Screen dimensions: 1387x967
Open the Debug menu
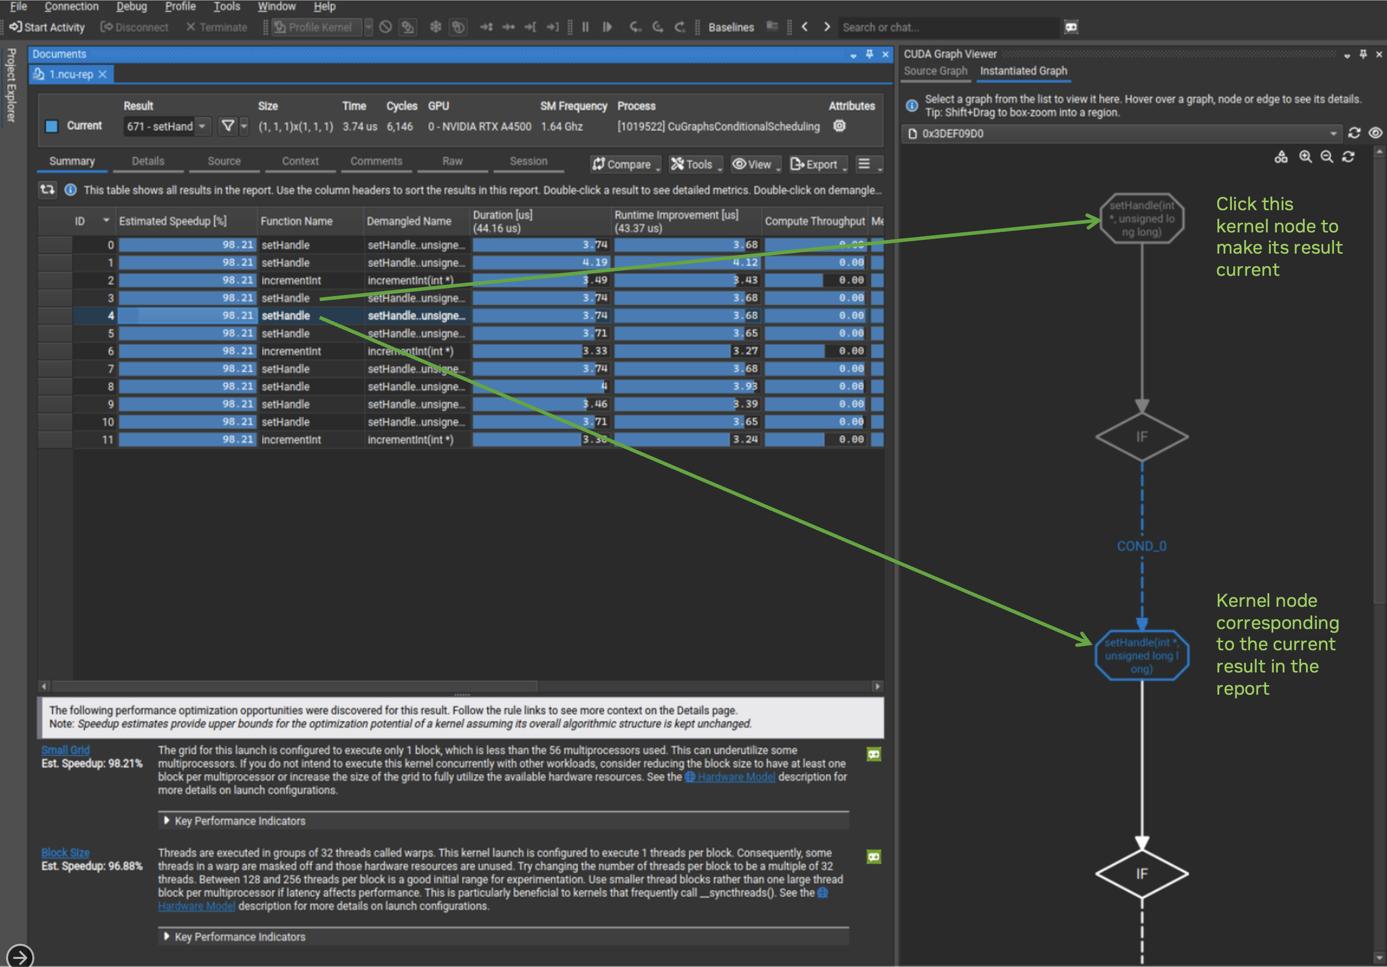coord(132,7)
